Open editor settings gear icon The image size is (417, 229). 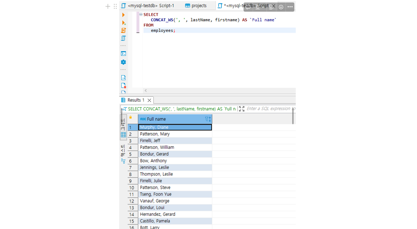coord(123,62)
